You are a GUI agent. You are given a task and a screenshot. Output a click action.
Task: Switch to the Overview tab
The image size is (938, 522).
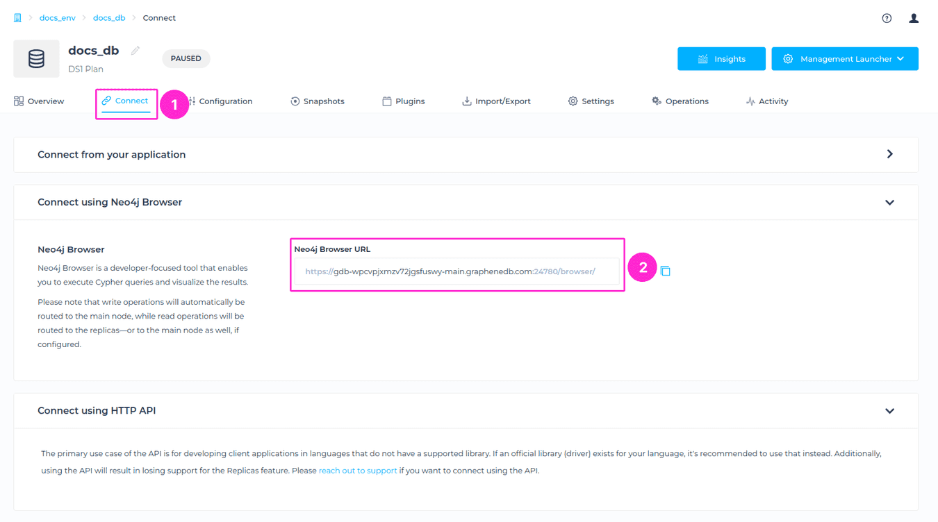point(39,101)
